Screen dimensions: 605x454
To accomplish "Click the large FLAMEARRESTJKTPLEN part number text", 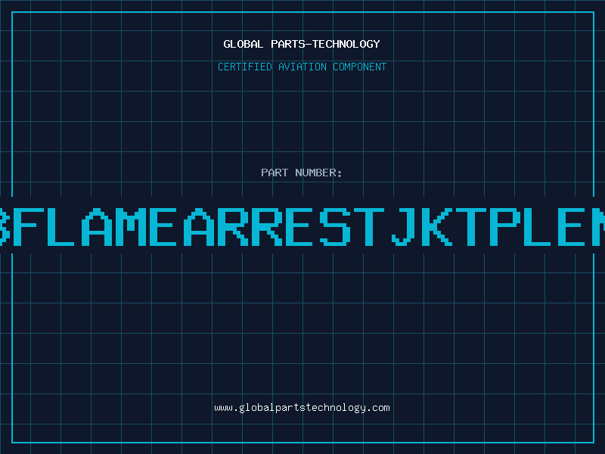I will 302,227.
